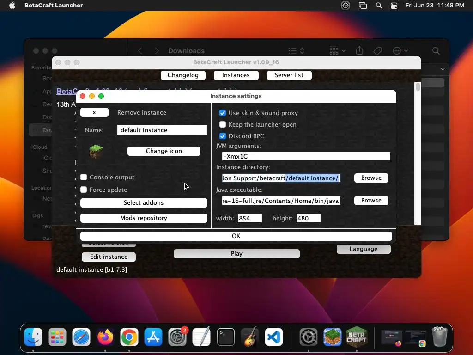Click the tag icon in Finder toolbar
The width and height of the screenshot is (473, 355).
[x=378, y=51]
